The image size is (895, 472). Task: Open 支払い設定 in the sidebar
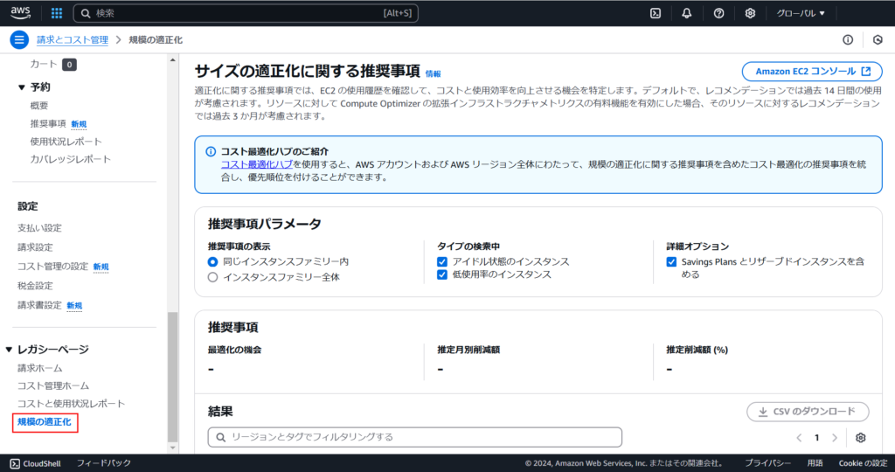tap(39, 228)
